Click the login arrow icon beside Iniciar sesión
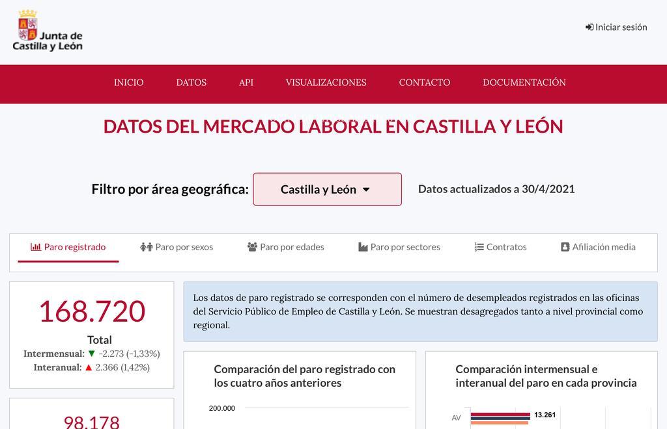 click(589, 27)
